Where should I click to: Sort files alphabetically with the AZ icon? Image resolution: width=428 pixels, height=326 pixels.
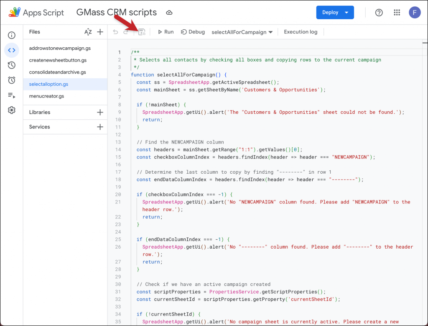87,32
